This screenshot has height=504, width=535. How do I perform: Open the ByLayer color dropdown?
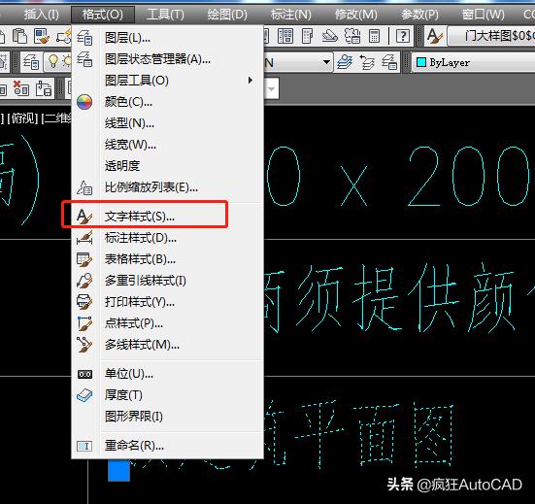coord(474,62)
